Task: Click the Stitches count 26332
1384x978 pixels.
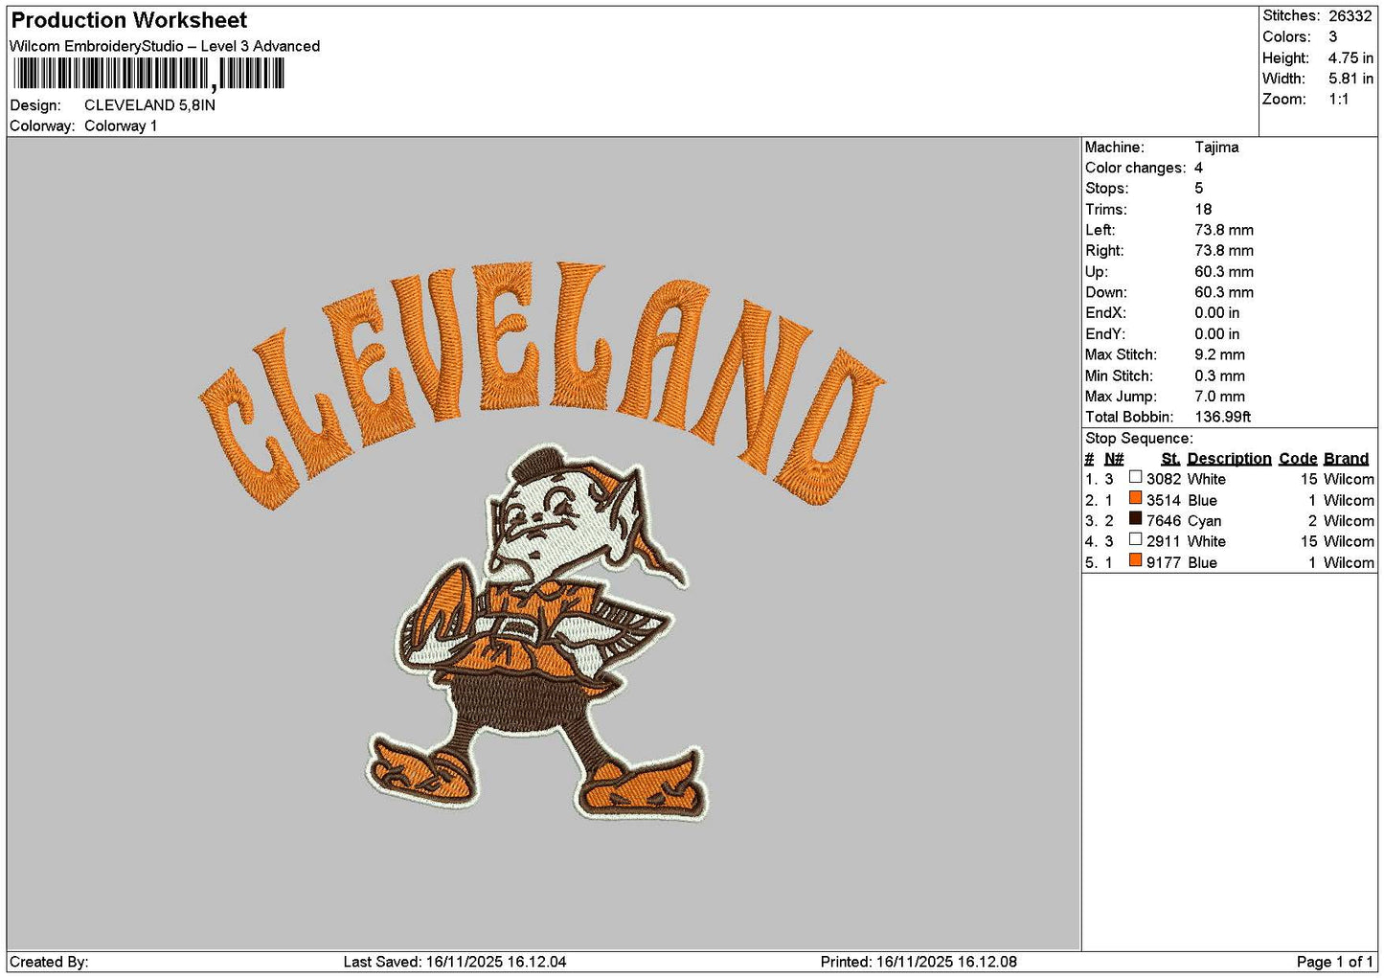Action: tap(1350, 16)
